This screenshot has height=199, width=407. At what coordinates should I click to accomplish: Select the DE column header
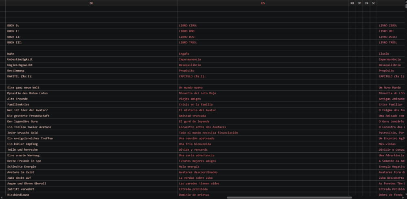click(91, 3)
